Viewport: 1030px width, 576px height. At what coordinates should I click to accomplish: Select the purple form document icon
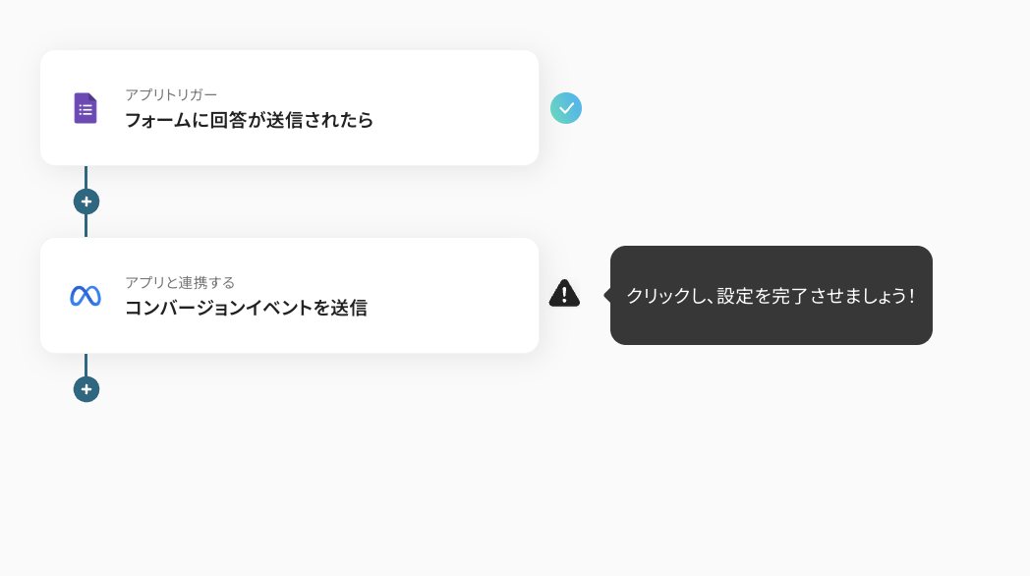[x=86, y=108]
